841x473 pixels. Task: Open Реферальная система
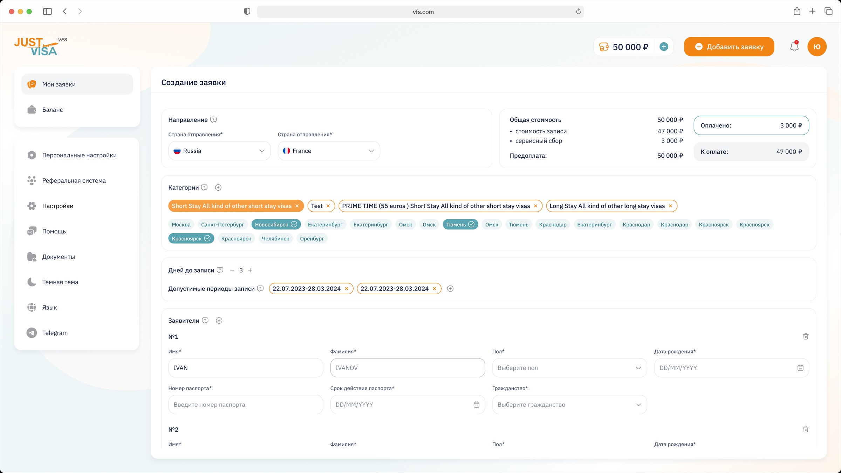[77, 180]
